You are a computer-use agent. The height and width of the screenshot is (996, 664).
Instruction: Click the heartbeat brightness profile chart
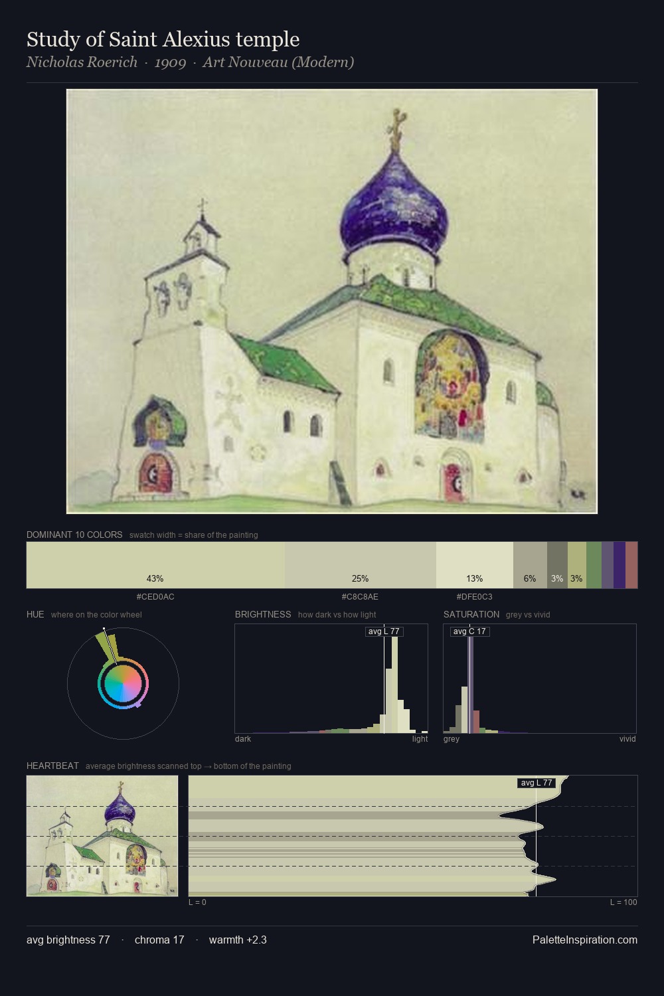(x=413, y=836)
